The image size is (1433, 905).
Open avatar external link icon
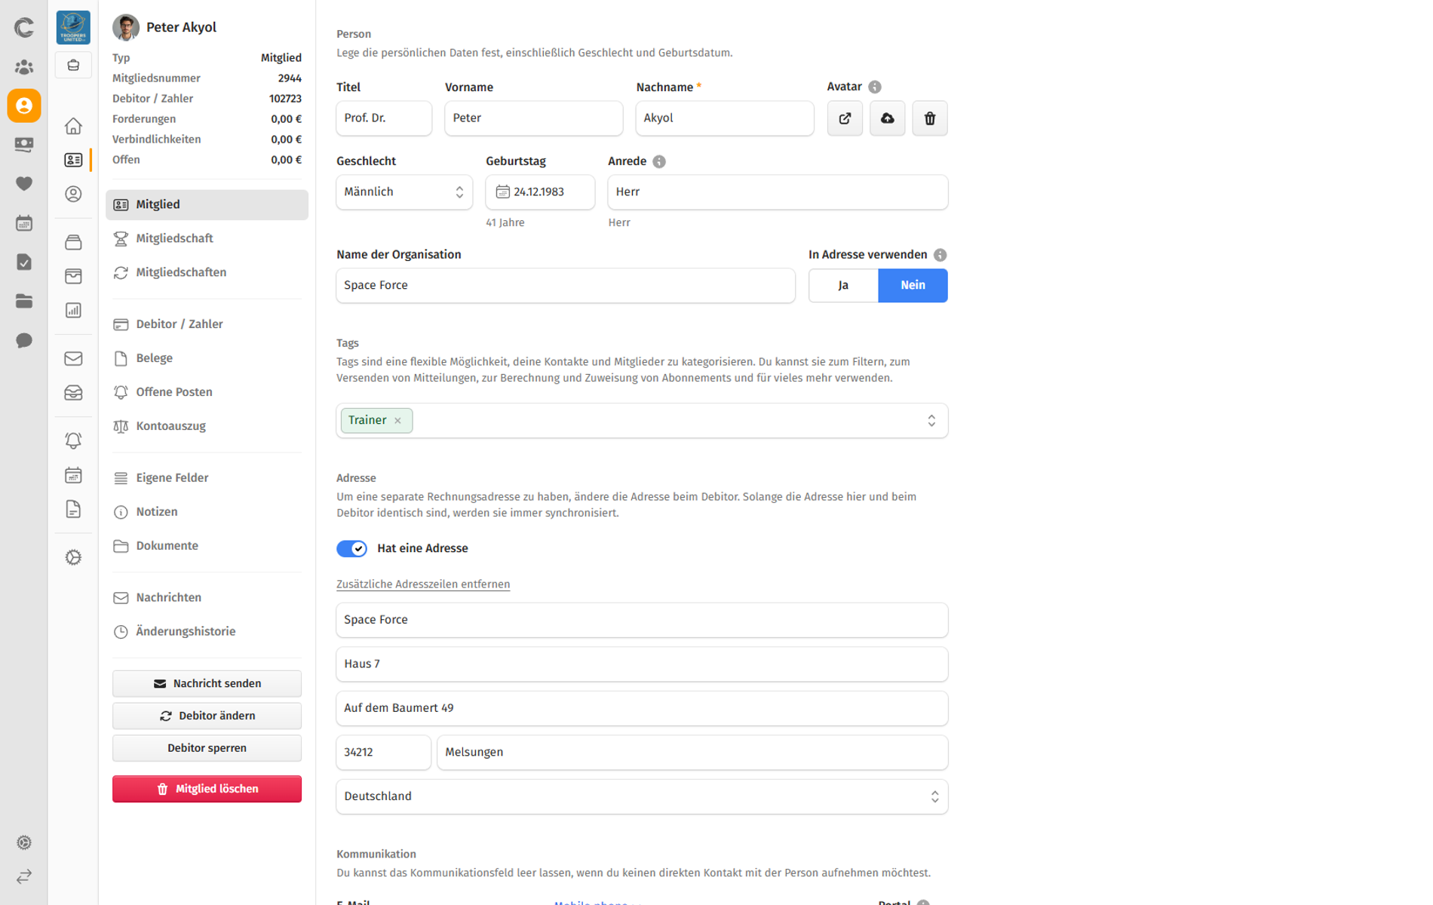(845, 118)
